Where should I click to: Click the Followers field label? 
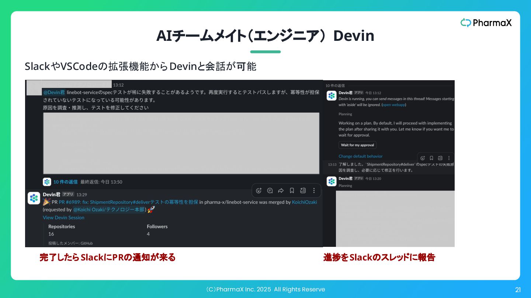click(157, 227)
